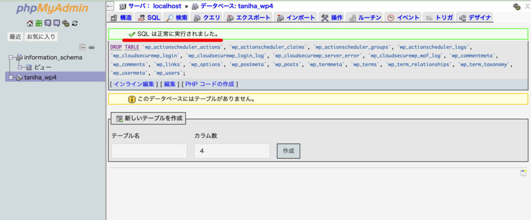
Task: Click the TABLE keyword in the query
Action: pyautogui.click(x=132, y=47)
